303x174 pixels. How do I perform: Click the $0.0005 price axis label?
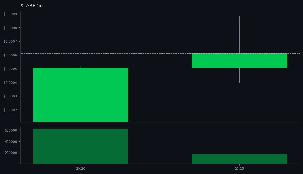[10, 68]
